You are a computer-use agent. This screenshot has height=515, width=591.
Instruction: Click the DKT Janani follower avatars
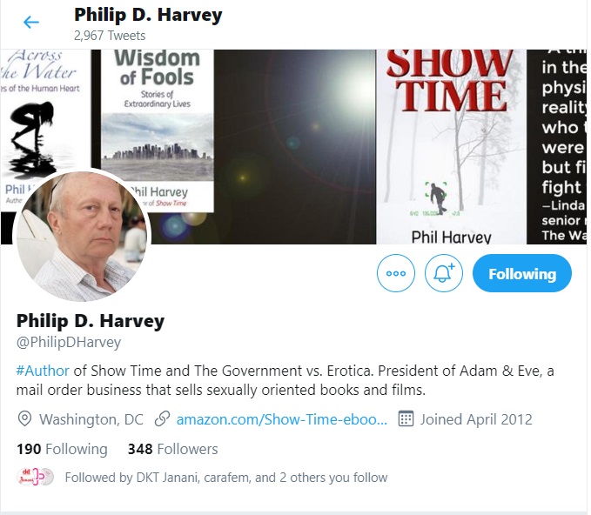click(x=36, y=477)
